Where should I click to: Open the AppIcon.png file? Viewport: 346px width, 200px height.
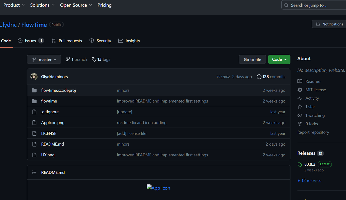coord(53,123)
